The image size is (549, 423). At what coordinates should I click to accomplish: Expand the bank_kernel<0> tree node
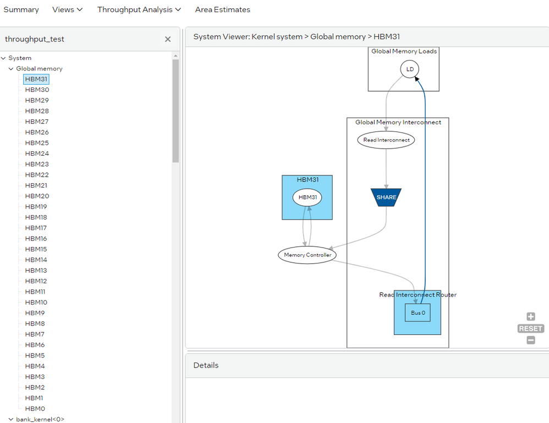(11, 419)
